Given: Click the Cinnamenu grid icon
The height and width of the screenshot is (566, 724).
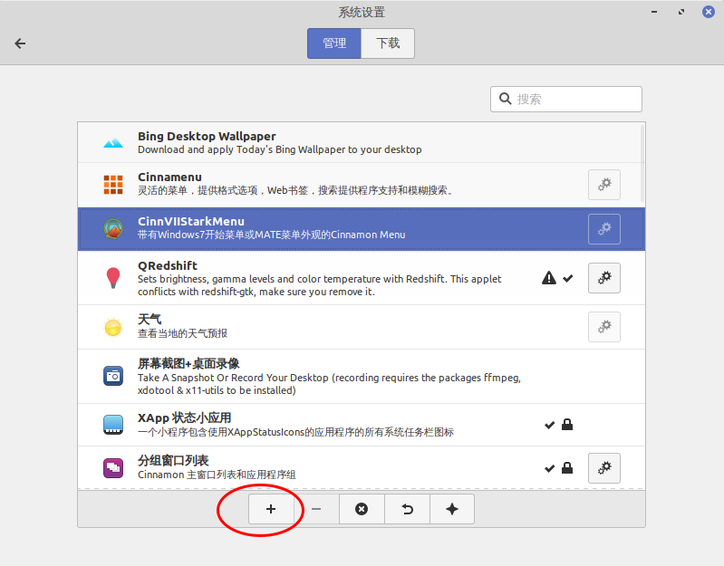Looking at the screenshot, I should [x=113, y=185].
